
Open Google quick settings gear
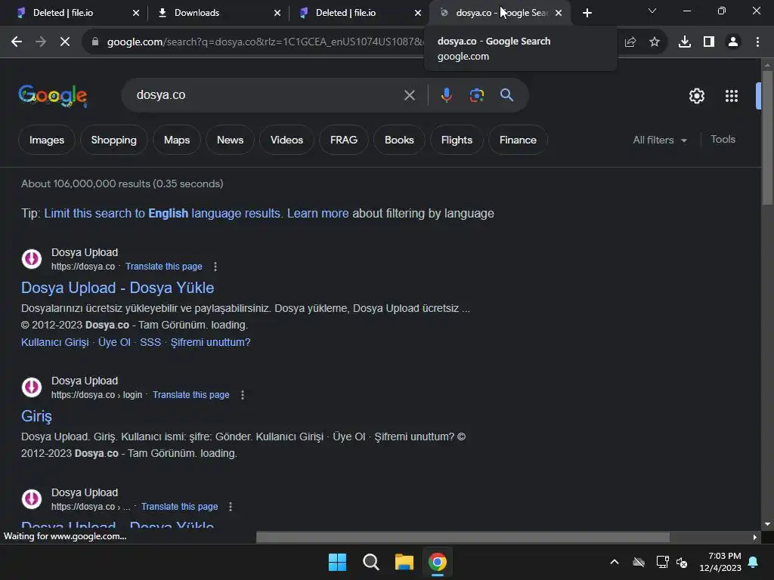click(696, 96)
